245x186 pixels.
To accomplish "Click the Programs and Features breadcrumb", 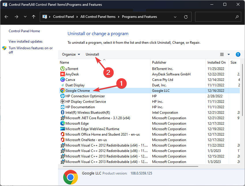I will (139, 17).
